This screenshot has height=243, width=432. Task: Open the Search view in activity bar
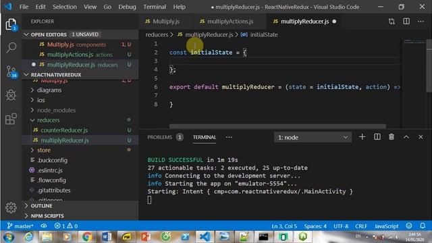point(11,48)
